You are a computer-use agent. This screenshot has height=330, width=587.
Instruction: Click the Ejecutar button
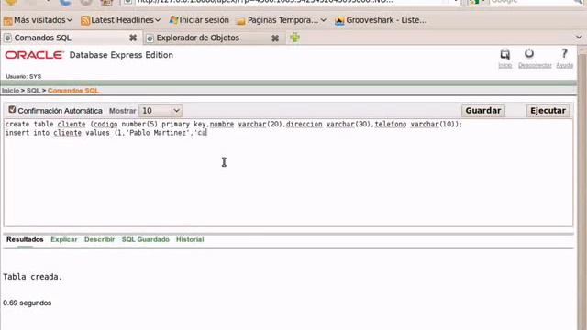tap(548, 111)
